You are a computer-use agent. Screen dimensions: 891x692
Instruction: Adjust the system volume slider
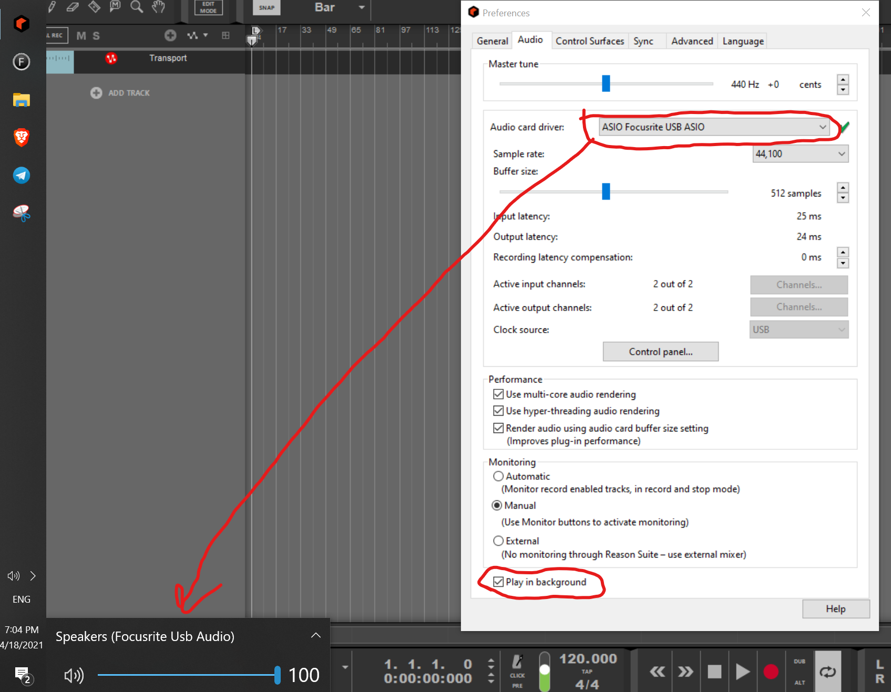pos(189,675)
